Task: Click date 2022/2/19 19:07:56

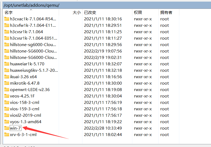Action: pyautogui.click(x=103, y=51)
